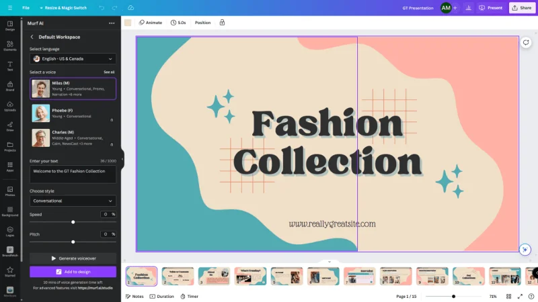Add collaborator with plus icon
This screenshot has width=538, height=302.
(455, 7)
